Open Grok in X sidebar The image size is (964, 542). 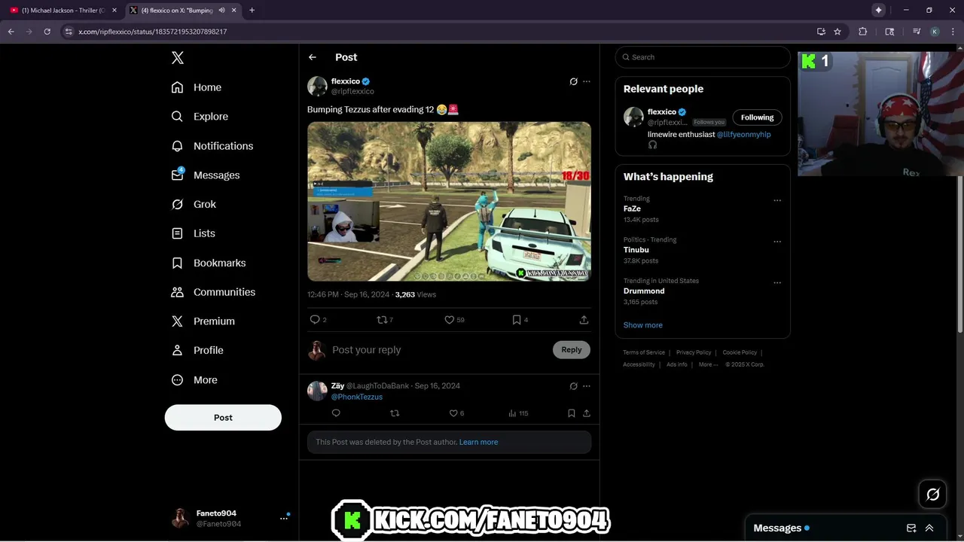click(x=193, y=204)
